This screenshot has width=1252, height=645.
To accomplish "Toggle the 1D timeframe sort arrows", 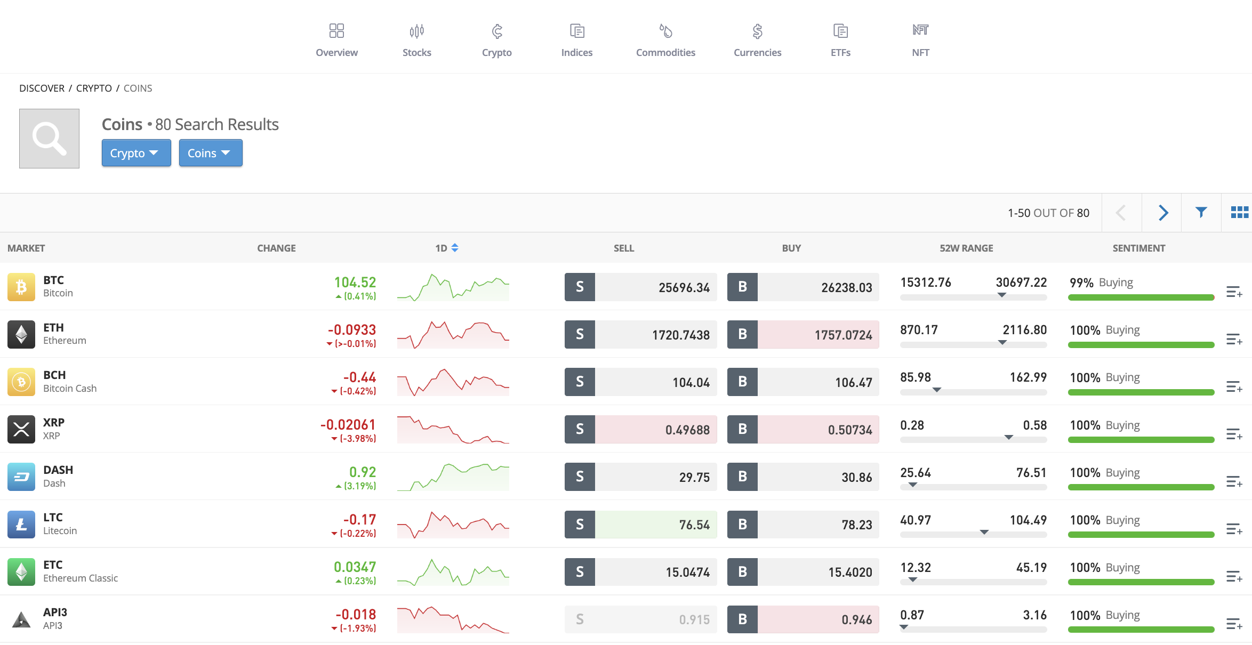I will pos(455,248).
